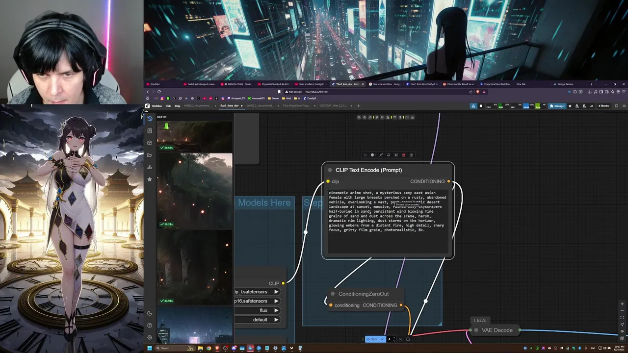Open the Queue history sidebar icon
This screenshot has height=353, width=628.
pyautogui.click(x=150, y=119)
